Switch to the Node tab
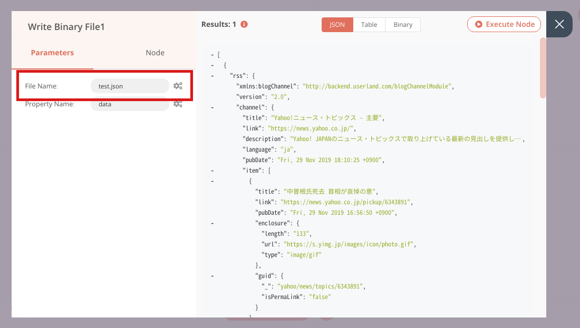Viewport: 580px width, 328px height. point(154,53)
